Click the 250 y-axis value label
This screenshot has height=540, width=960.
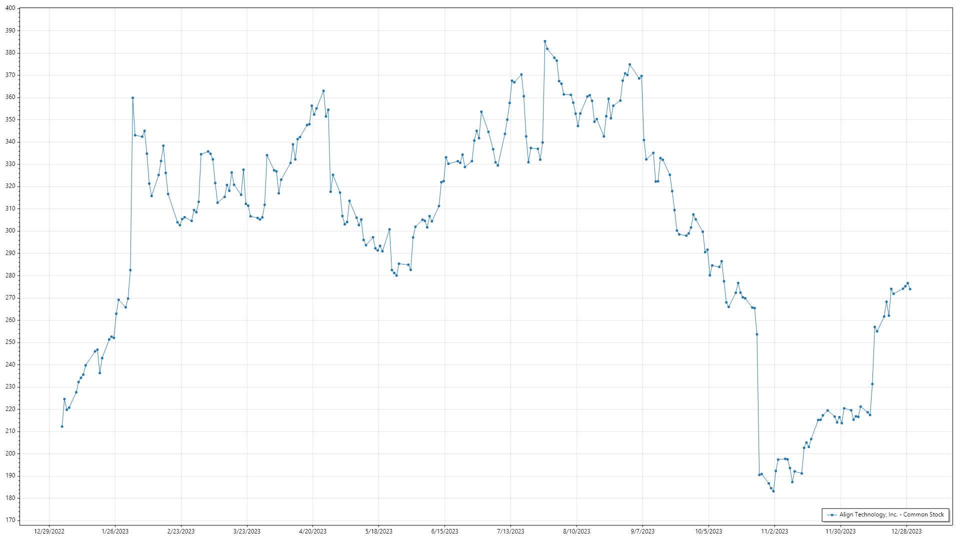(x=10, y=342)
